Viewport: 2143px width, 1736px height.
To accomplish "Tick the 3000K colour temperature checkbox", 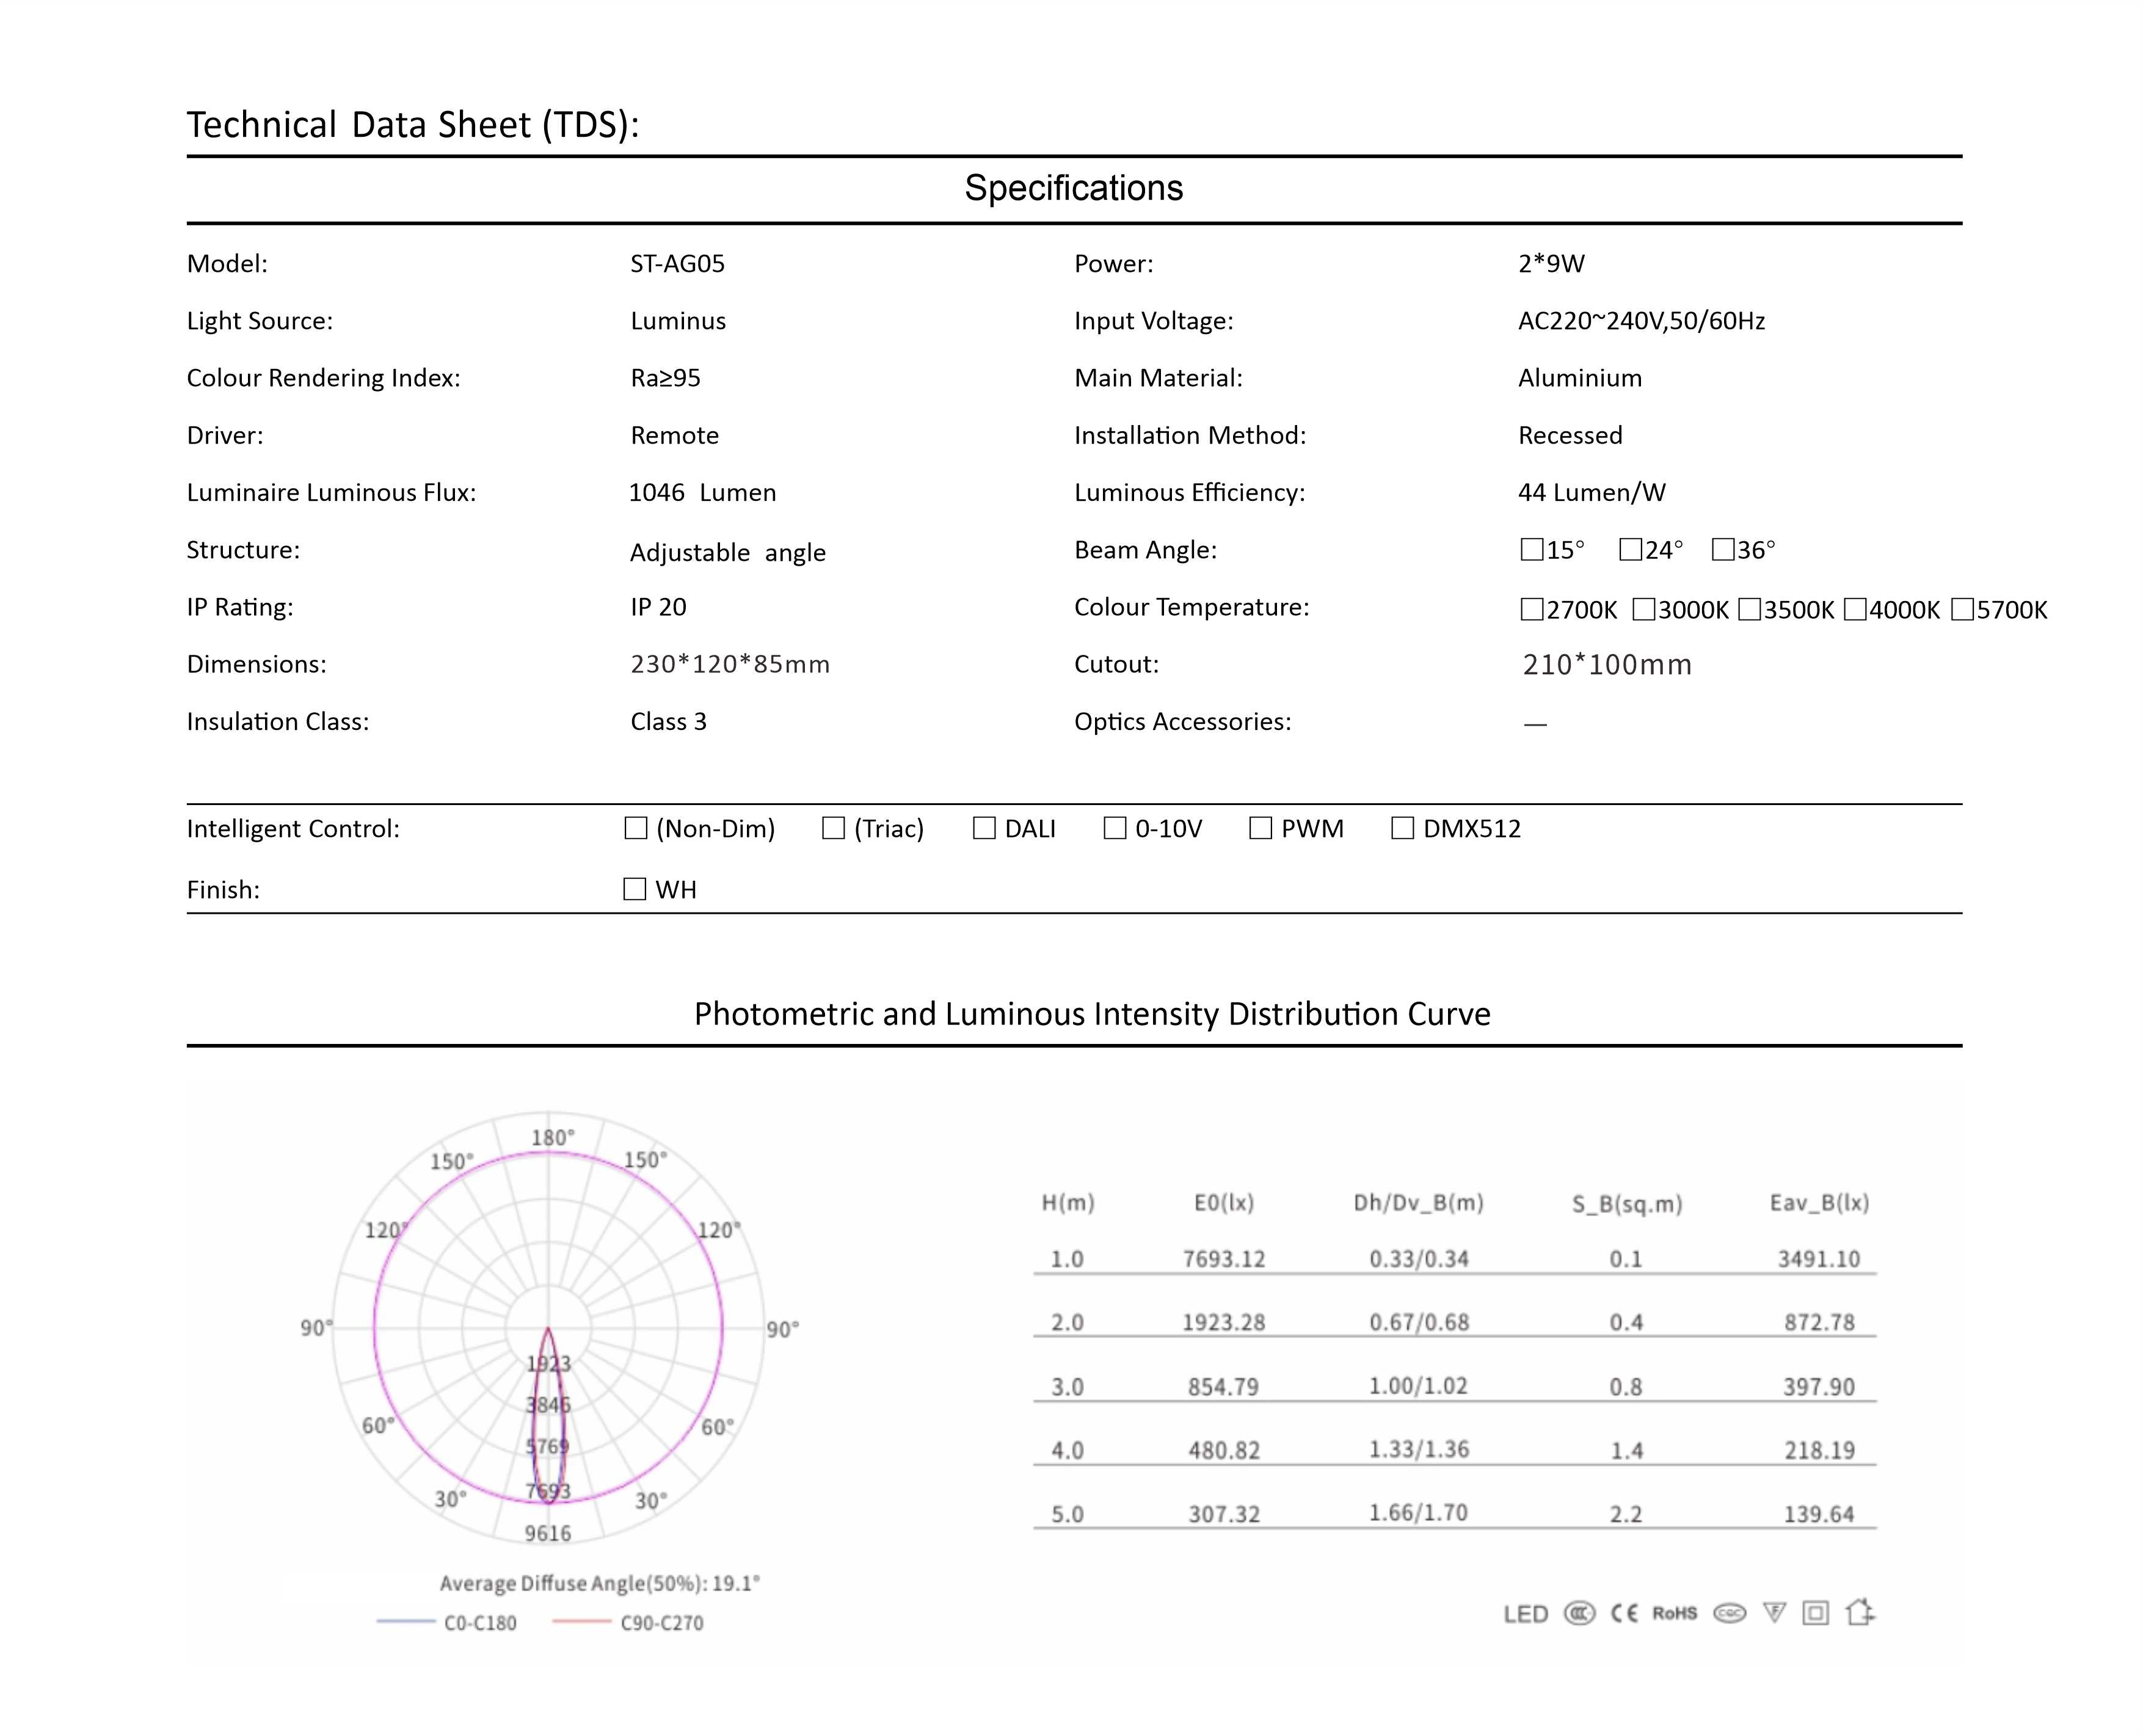I will (x=1643, y=609).
